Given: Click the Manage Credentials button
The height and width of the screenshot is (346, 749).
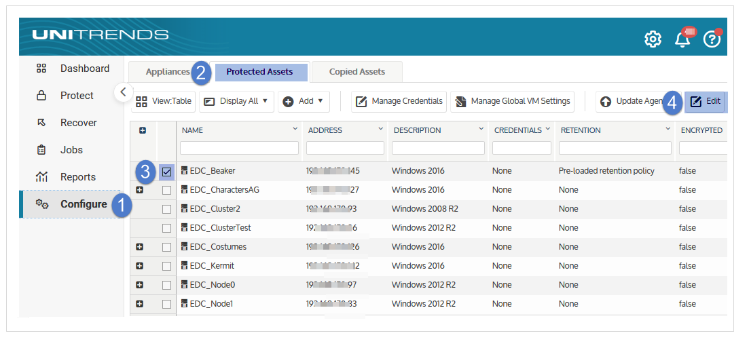Looking at the screenshot, I should [399, 101].
